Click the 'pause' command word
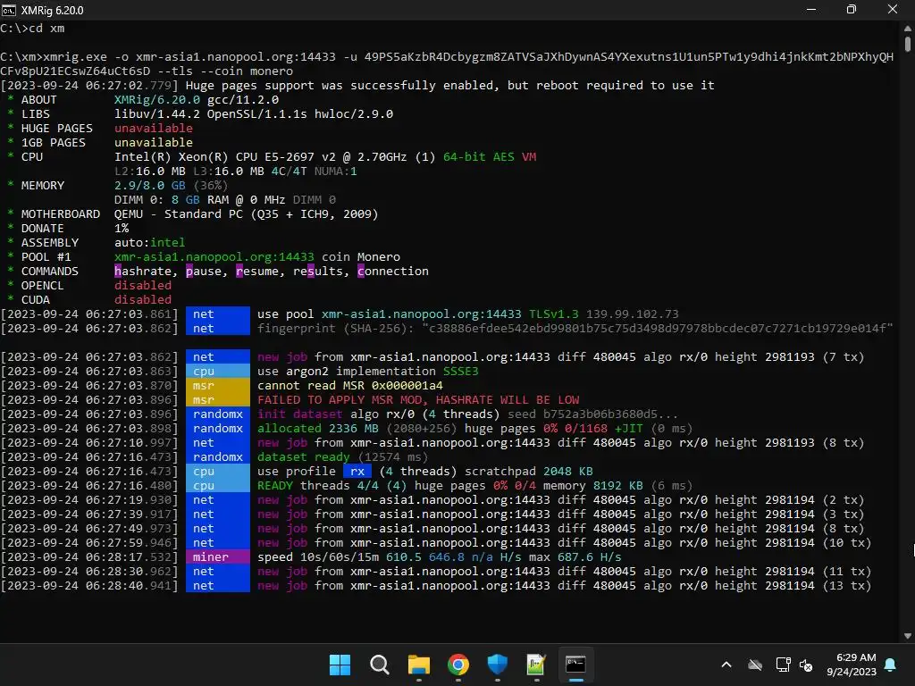 [x=204, y=272]
